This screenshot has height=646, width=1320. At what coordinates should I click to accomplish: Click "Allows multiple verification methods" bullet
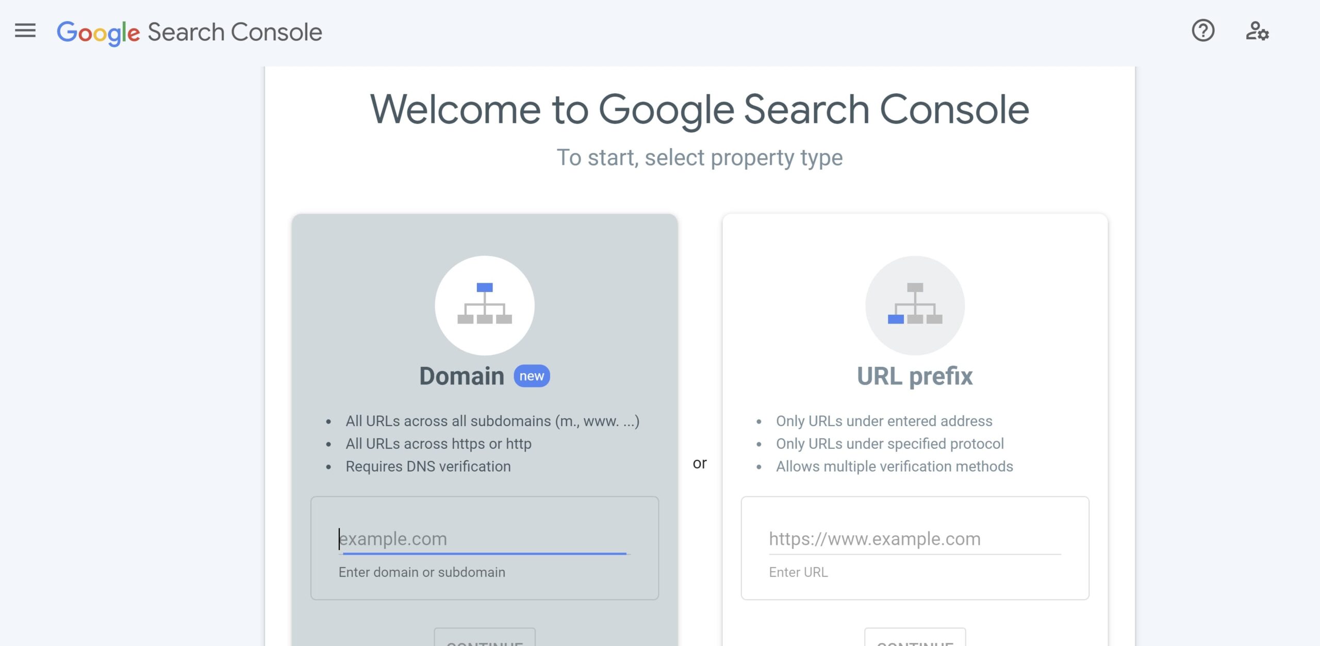(895, 466)
